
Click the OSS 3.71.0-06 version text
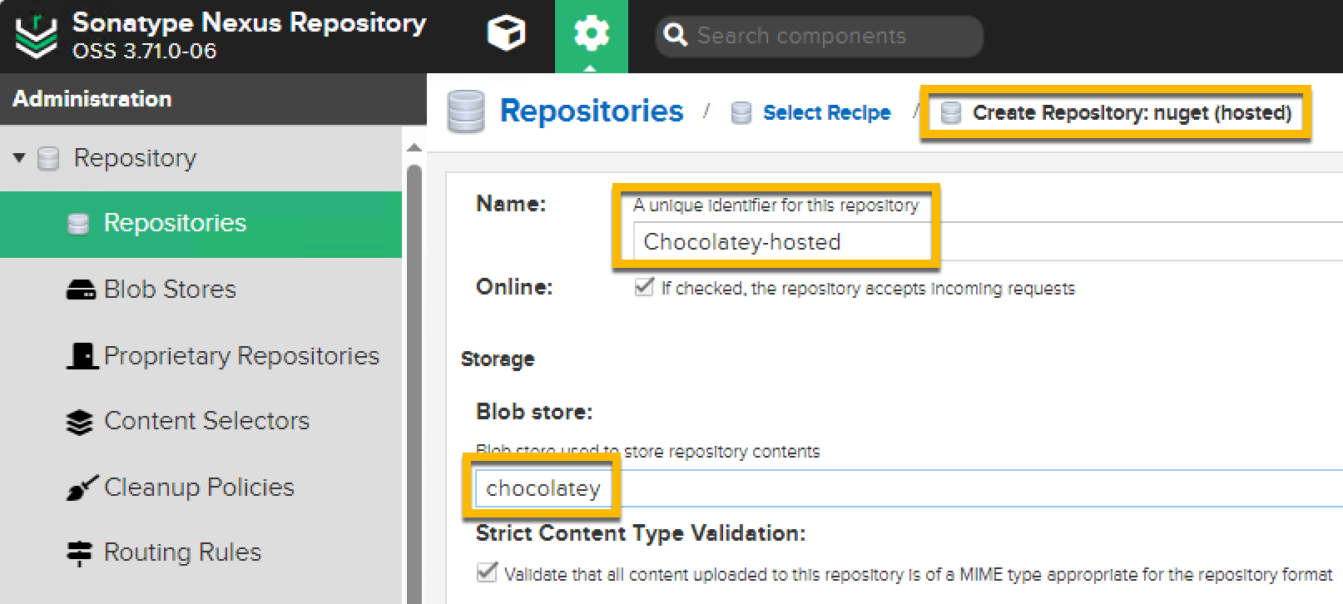pyautogui.click(x=144, y=52)
